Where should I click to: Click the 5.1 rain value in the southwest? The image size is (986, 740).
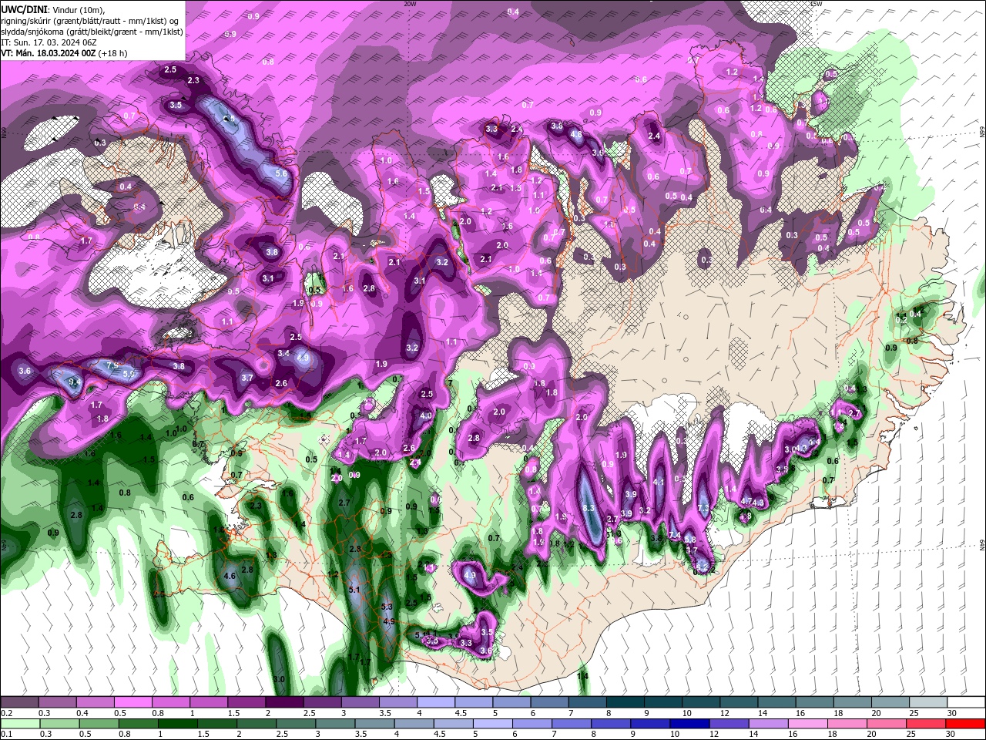pos(355,590)
